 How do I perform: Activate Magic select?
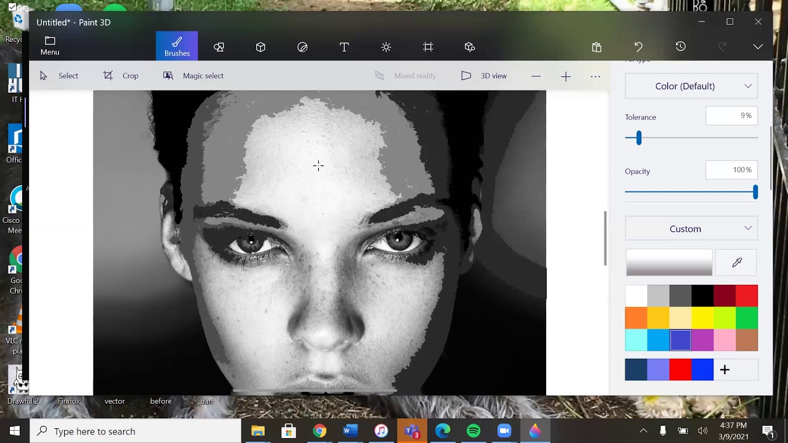click(x=193, y=76)
